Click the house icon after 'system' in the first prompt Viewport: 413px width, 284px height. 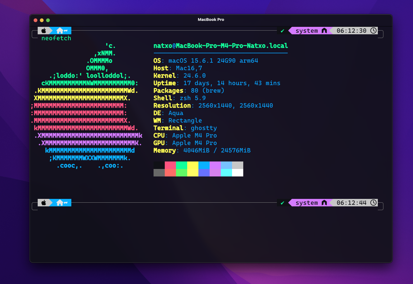(324, 31)
